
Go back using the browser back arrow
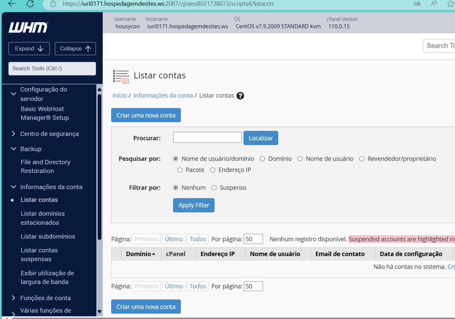pyautogui.click(x=11, y=4)
